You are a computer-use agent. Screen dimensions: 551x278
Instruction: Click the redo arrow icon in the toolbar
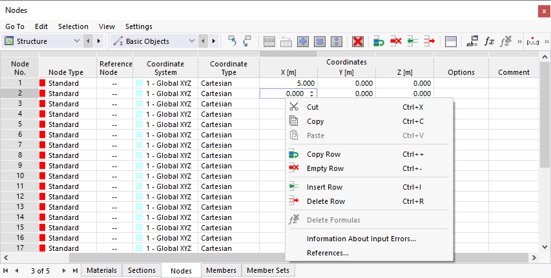point(247,41)
